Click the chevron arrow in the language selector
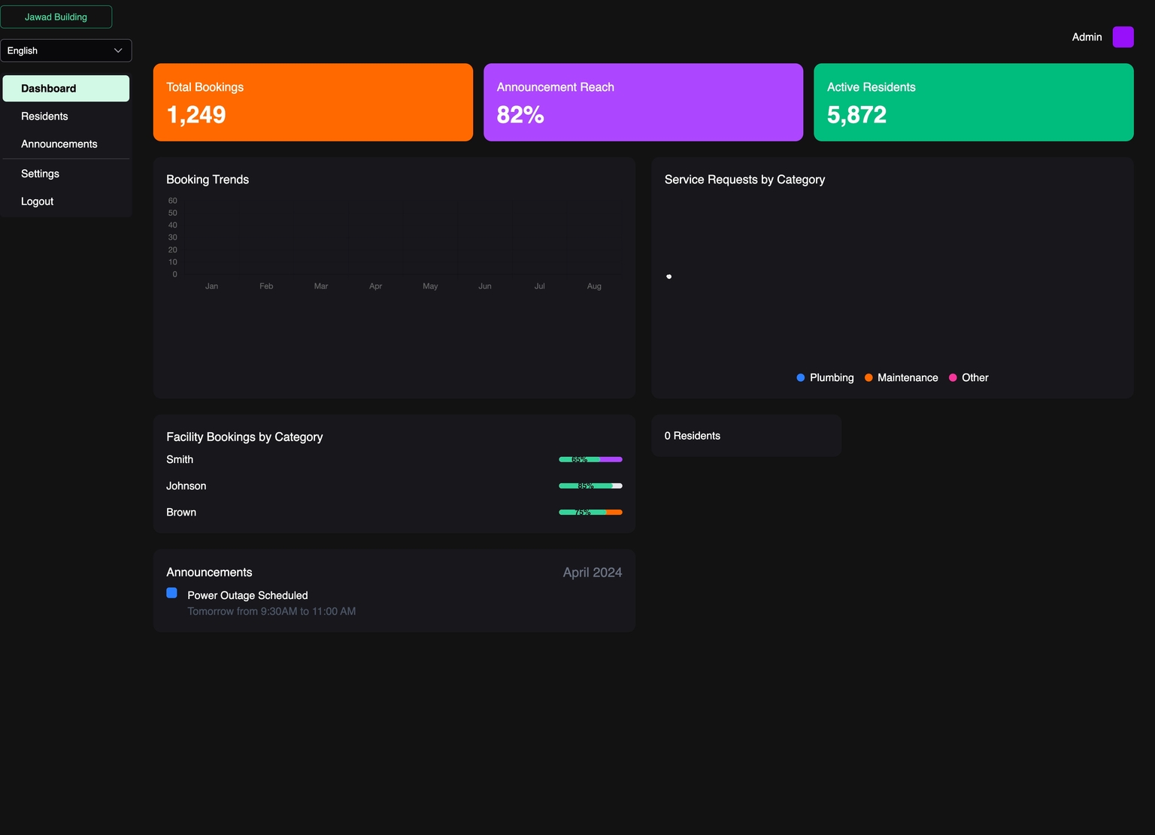The width and height of the screenshot is (1155, 835). pos(118,50)
